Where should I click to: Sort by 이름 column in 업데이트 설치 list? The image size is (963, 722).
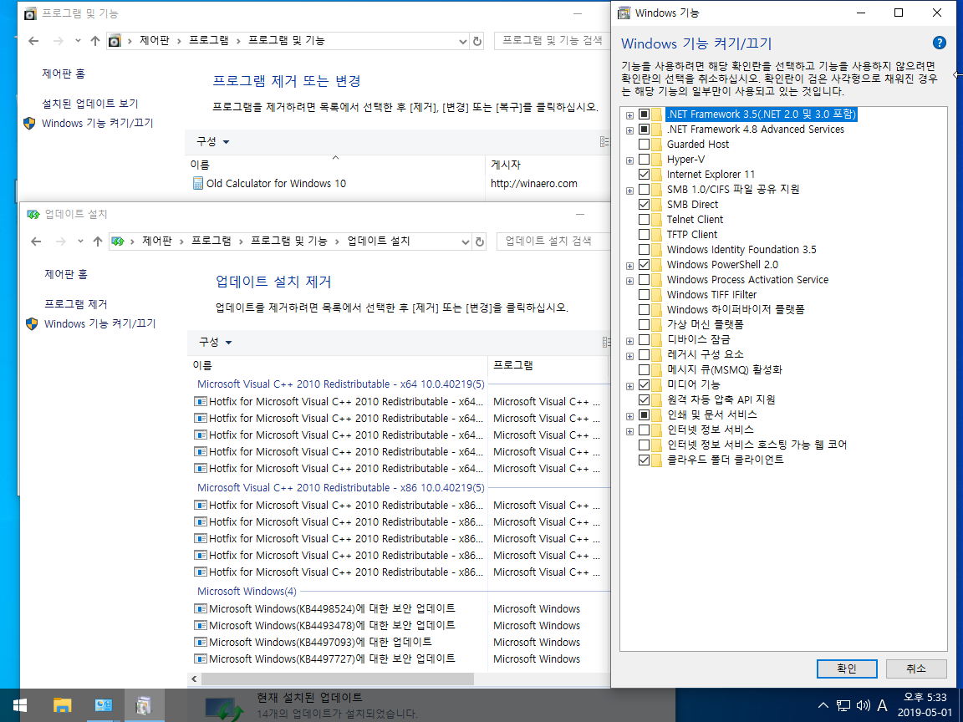coord(338,365)
